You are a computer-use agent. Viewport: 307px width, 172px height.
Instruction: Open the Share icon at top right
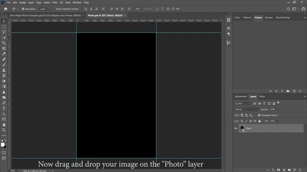(303, 9)
